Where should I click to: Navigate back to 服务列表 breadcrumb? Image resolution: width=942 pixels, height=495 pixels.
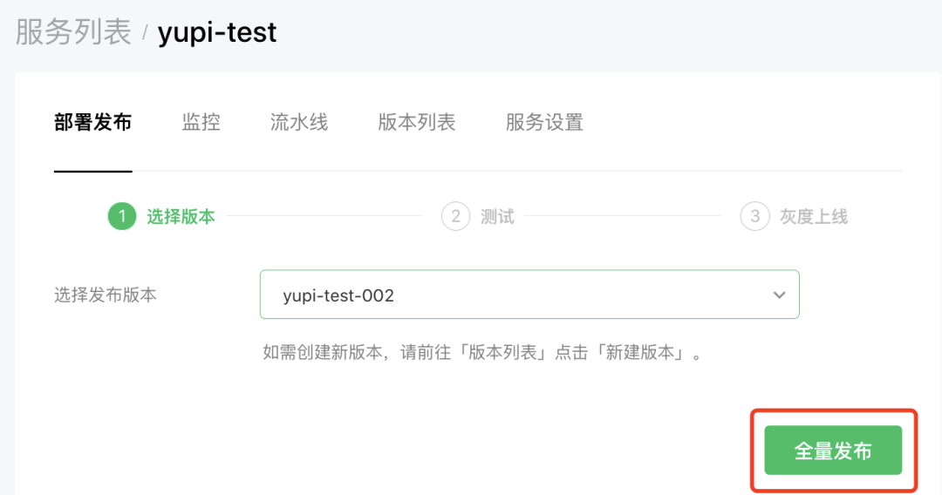click(x=73, y=32)
